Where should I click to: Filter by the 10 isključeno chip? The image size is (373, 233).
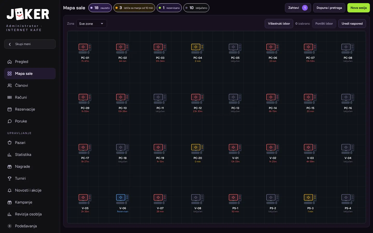pos(196,8)
